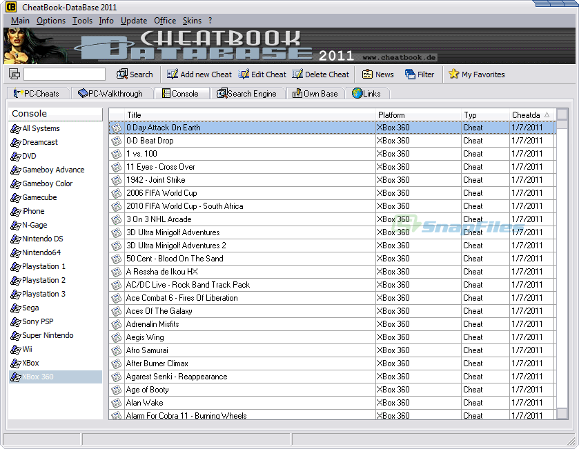579x449 pixels.
Task: Open My Favorites
Action: (477, 74)
